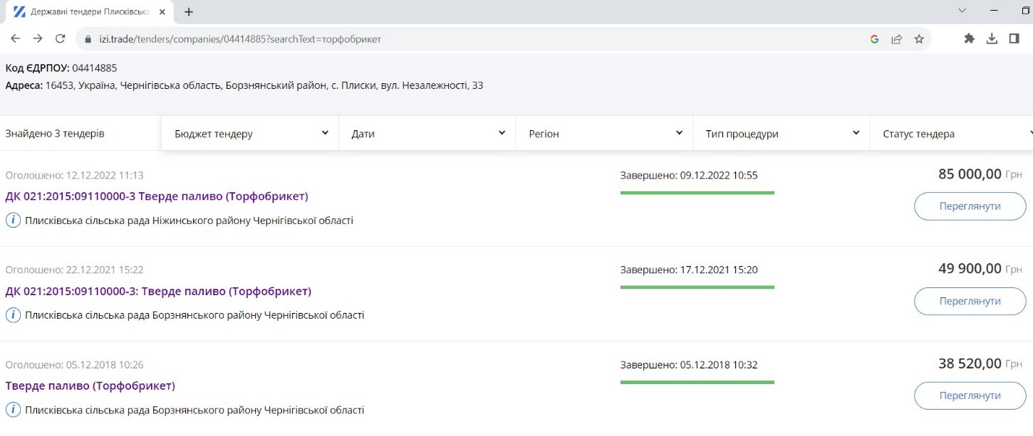The image size is (1033, 436).
Task: Open the Тип процедури dropdown
Action: tap(781, 134)
